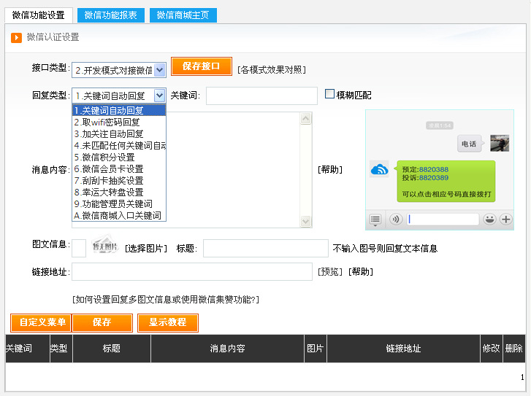Screen dimensions: 531x396
Task: Focus the 标题 input field
Action: (x=266, y=249)
